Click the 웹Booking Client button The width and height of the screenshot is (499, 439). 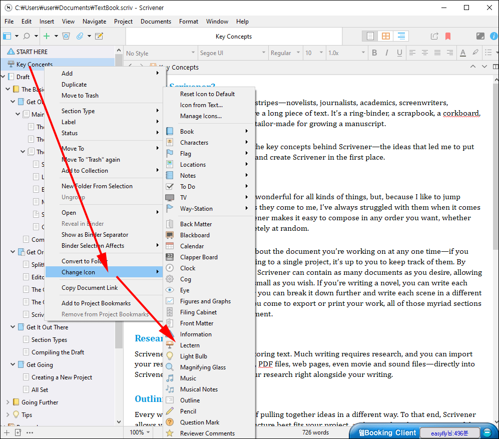tap(387, 432)
